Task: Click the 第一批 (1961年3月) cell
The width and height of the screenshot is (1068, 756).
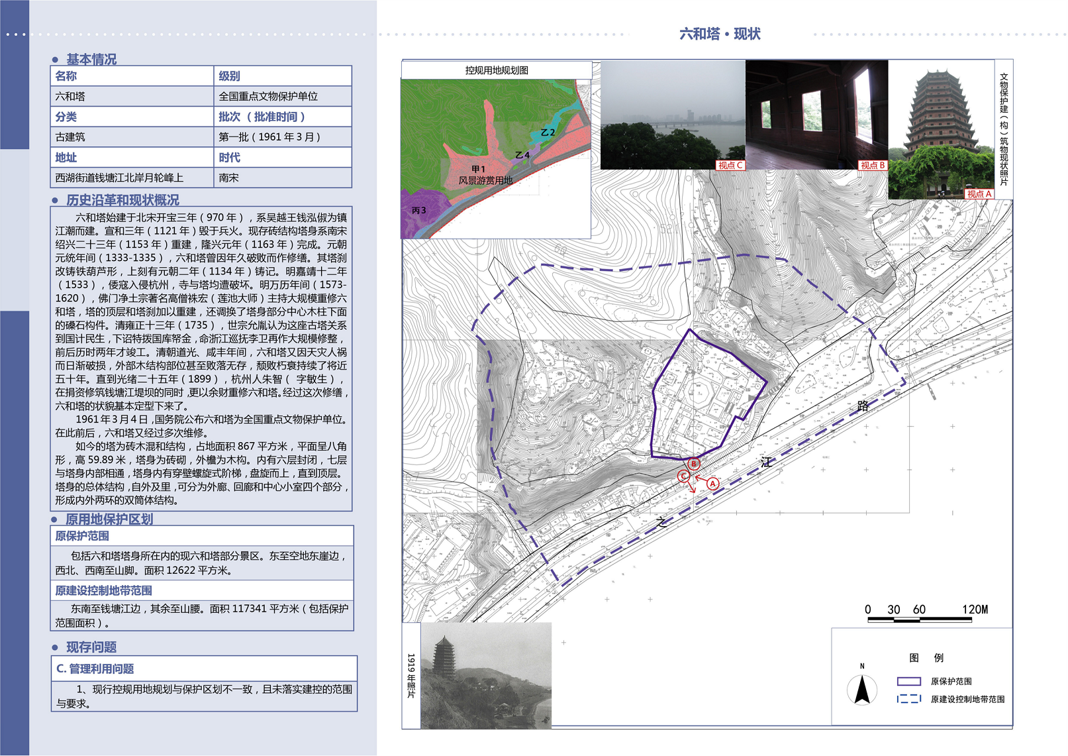Action: click(x=283, y=136)
